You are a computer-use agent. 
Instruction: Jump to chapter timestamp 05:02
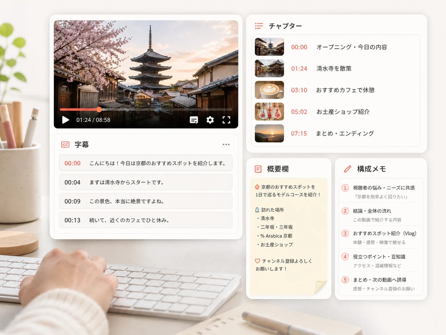(x=299, y=112)
